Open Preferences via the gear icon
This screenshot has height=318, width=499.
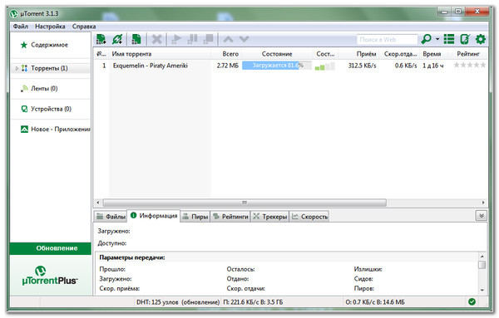[x=481, y=39]
